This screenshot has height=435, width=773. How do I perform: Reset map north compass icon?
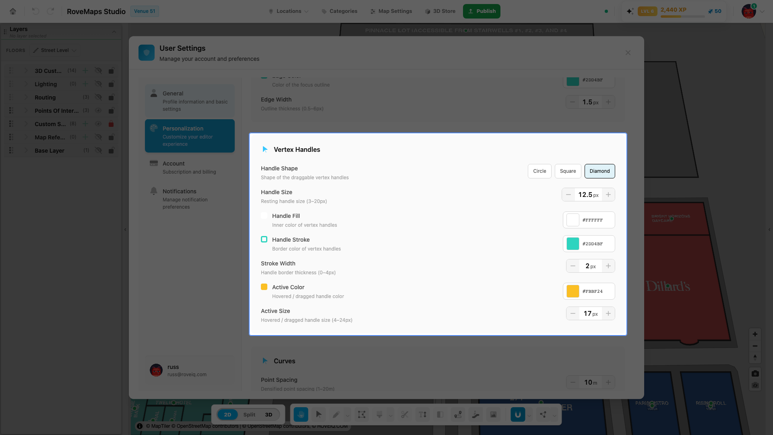coord(755,358)
